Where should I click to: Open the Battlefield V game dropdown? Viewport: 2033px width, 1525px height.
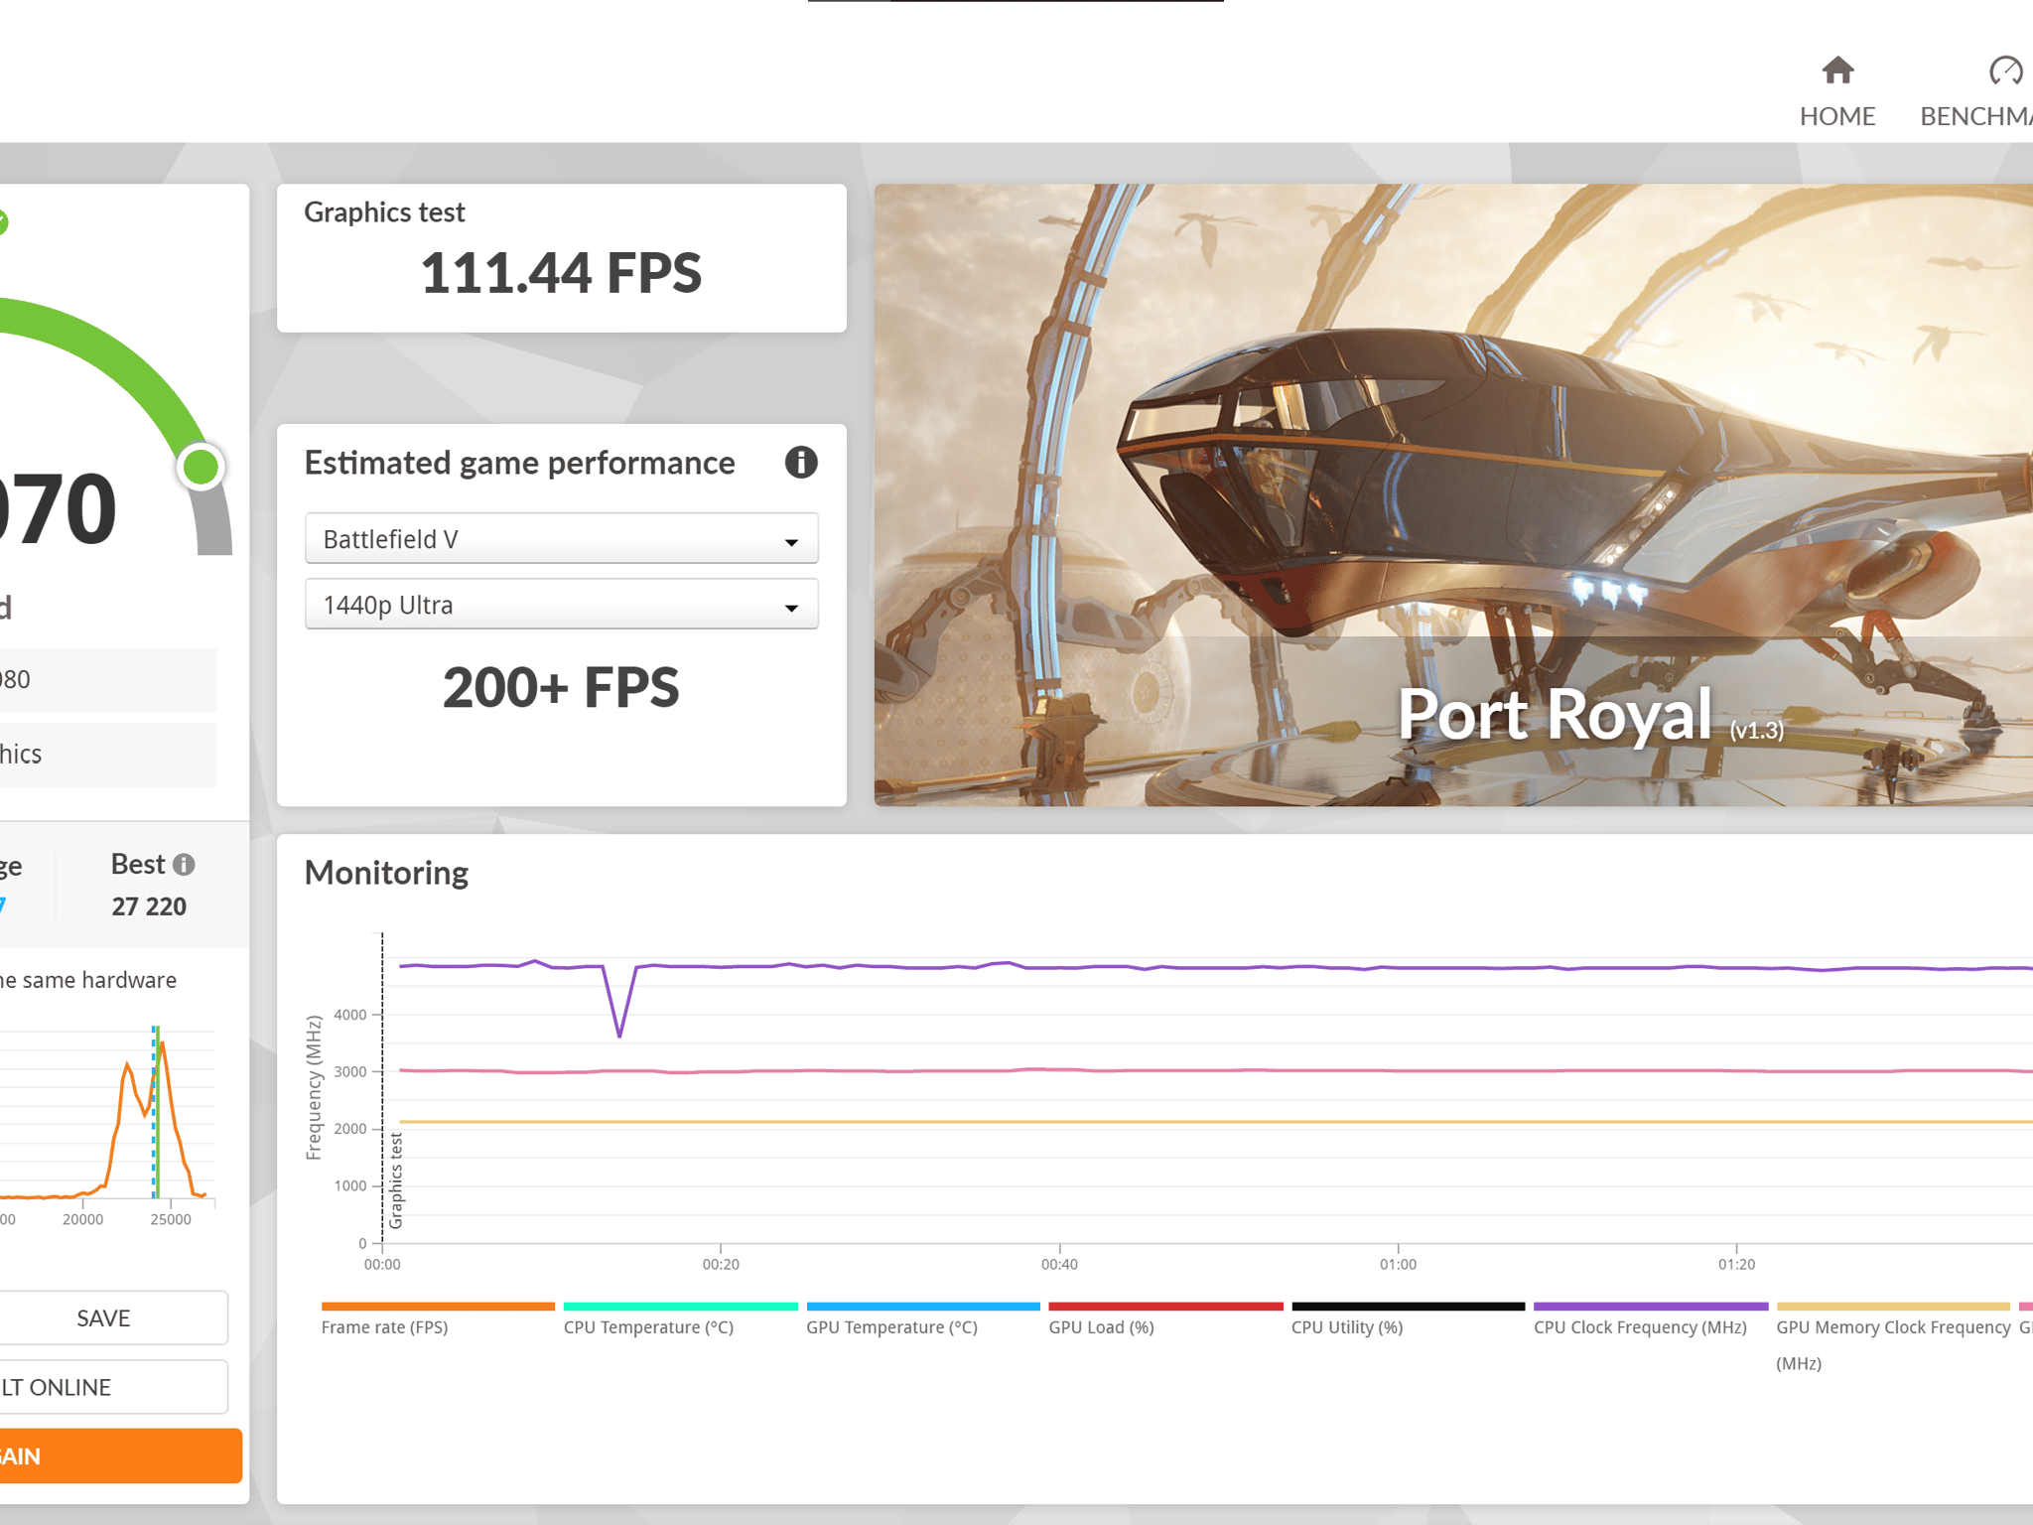[562, 539]
